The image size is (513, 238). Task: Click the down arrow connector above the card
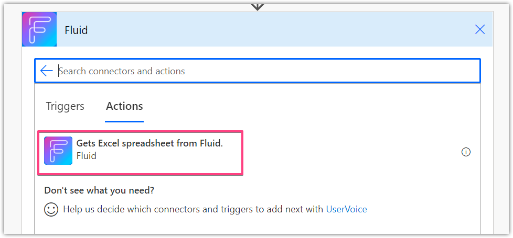click(258, 7)
